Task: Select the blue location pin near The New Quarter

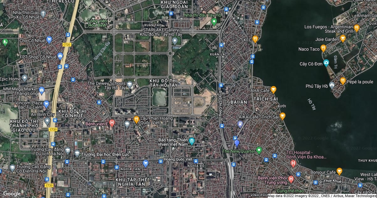Action: 237,144
